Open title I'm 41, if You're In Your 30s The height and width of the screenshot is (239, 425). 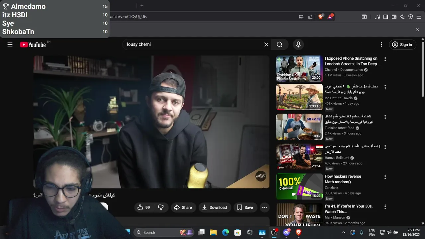tap(348, 209)
